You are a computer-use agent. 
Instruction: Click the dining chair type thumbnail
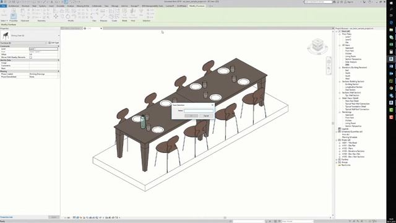(6, 36)
